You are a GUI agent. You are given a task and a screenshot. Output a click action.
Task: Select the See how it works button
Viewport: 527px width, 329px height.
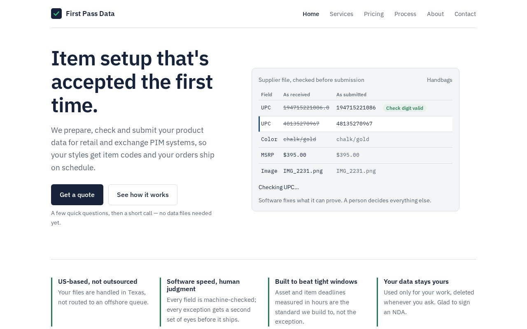[x=143, y=195]
